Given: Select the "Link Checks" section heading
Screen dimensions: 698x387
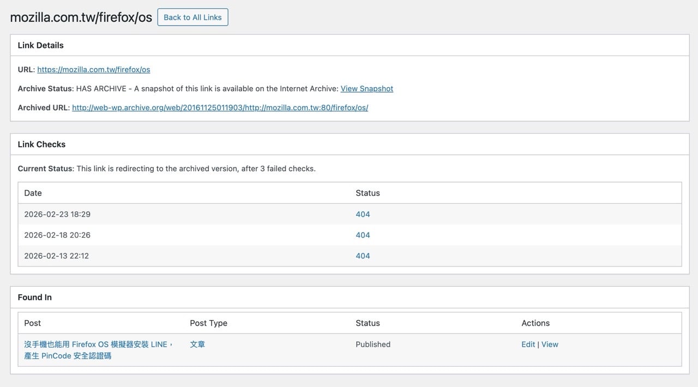Looking at the screenshot, I should coord(42,144).
